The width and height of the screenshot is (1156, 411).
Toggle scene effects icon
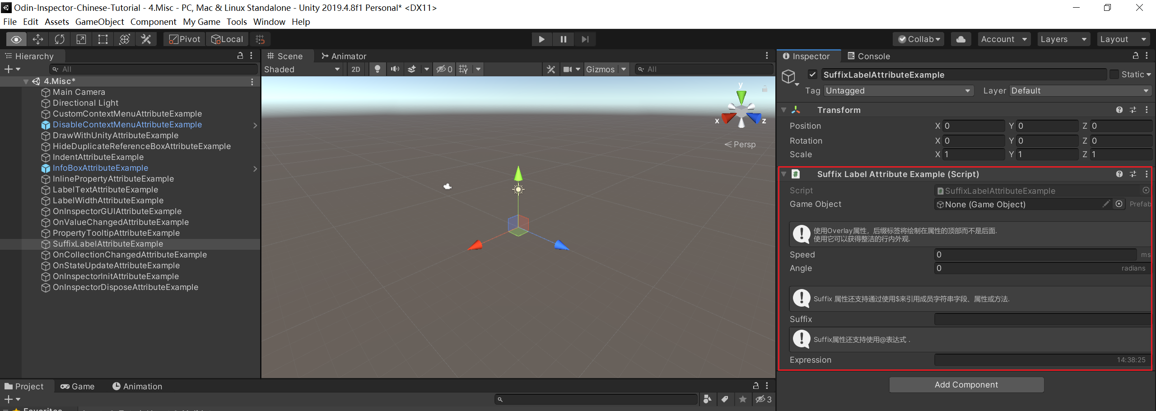click(412, 69)
